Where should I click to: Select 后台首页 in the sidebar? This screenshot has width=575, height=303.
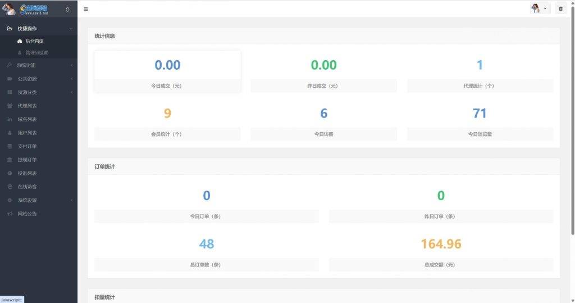[34, 41]
